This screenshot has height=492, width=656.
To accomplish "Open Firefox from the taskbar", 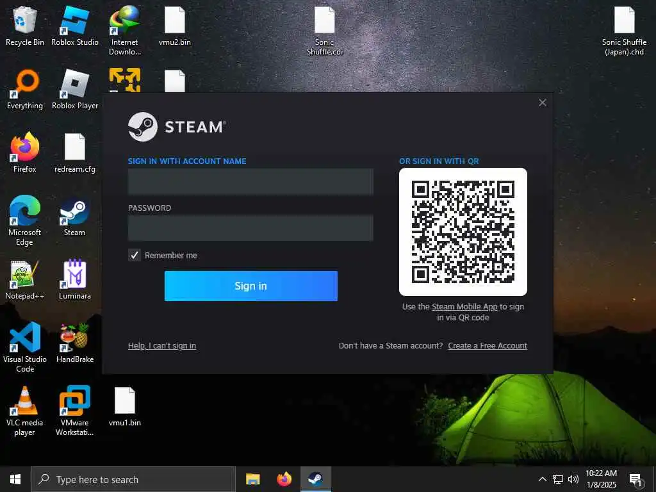I will pos(284,479).
